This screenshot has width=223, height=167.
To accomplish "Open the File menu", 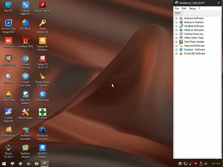I will pyautogui.click(x=177, y=8).
